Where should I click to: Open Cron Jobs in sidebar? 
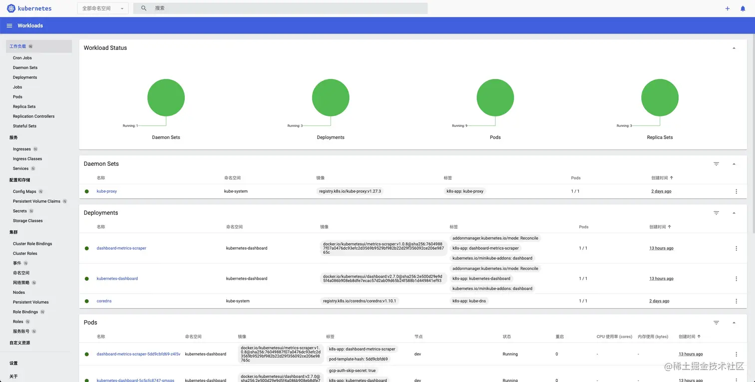point(22,58)
